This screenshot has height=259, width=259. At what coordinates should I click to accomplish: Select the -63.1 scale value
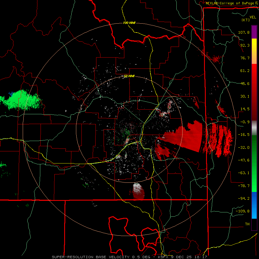coord(244,173)
